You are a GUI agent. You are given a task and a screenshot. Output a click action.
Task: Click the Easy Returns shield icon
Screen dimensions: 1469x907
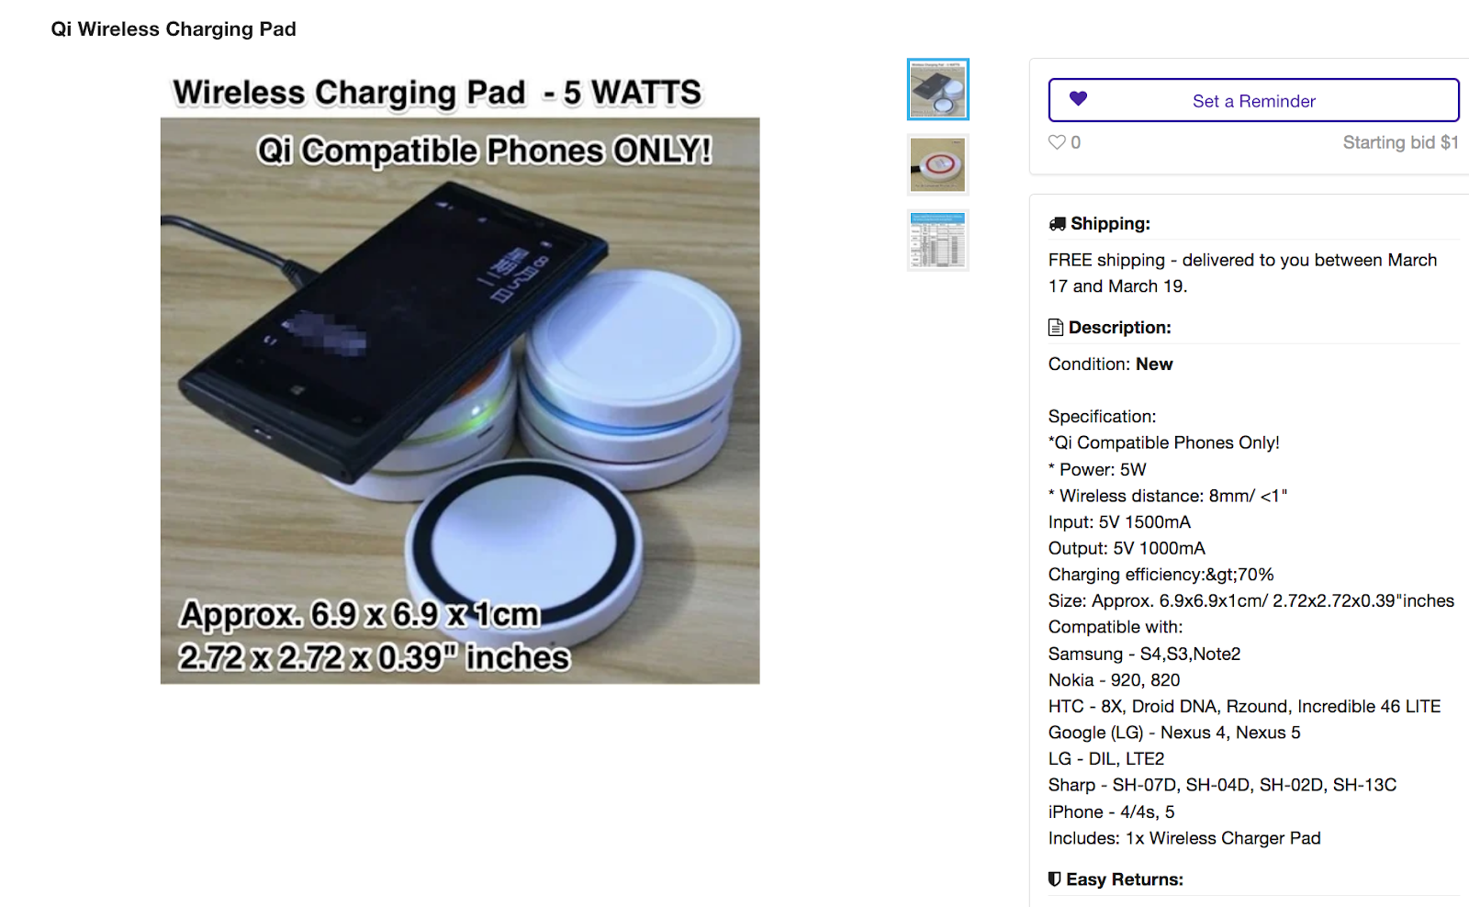(x=1055, y=879)
